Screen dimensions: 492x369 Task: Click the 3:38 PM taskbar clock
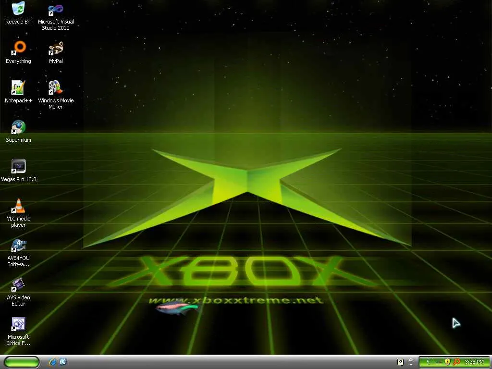click(474, 362)
